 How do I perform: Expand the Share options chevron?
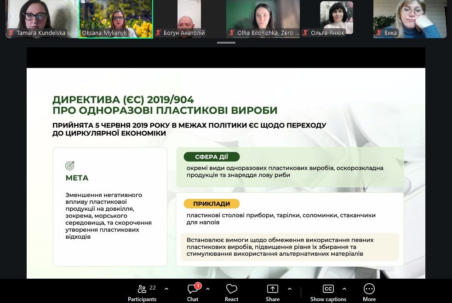click(x=290, y=289)
